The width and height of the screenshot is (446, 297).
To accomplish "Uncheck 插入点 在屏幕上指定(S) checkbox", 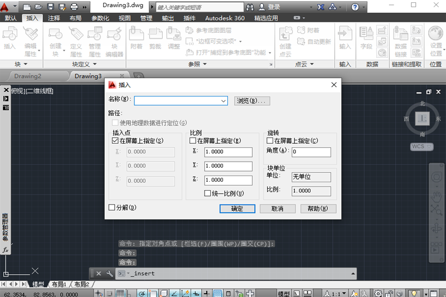I will (x=115, y=140).
